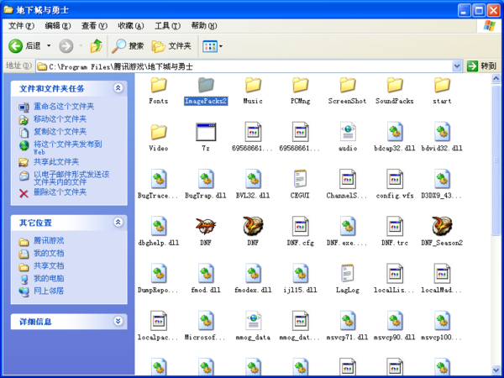Image resolution: width=504 pixels, height=378 pixels.
Task: Select the CEGUI text file
Action: [x=300, y=180]
